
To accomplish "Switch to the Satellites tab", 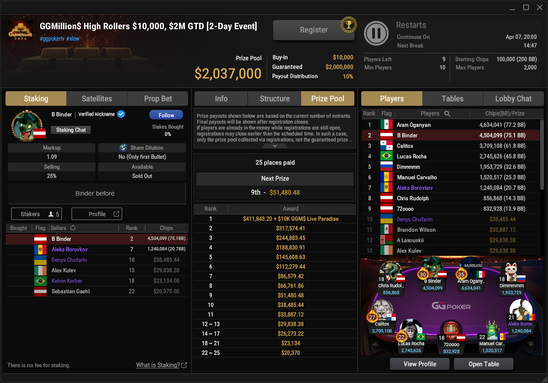I will tap(97, 98).
